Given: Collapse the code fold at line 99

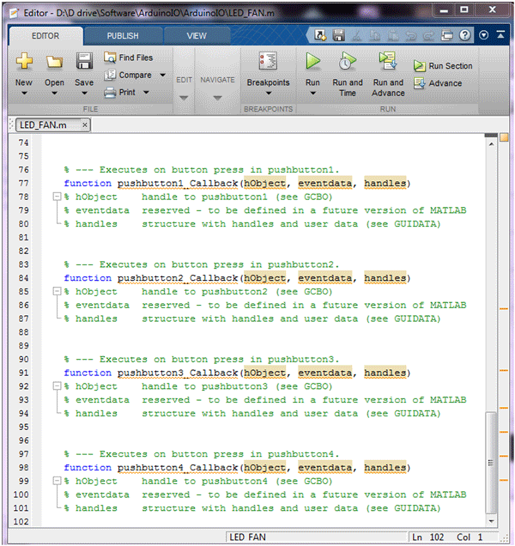Looking at the screenshot, I should [57, 481].
